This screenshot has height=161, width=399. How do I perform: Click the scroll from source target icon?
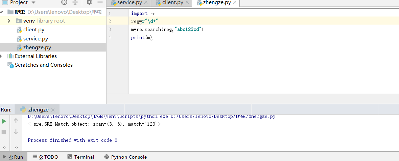64,3
